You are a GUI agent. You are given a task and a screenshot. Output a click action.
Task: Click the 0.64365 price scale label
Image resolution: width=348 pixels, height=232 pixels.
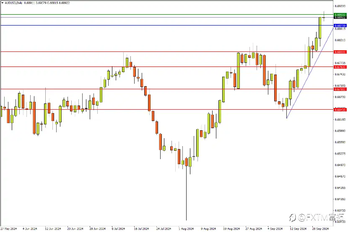340,188
